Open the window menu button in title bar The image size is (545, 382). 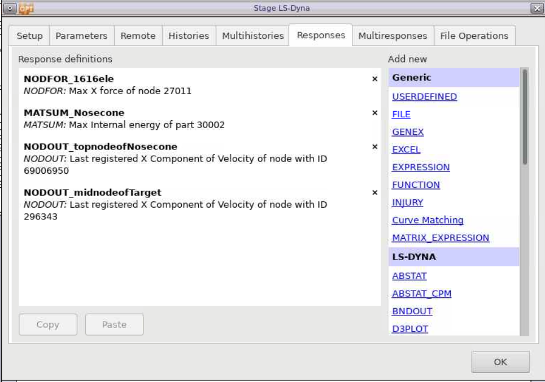coord(10,8)
